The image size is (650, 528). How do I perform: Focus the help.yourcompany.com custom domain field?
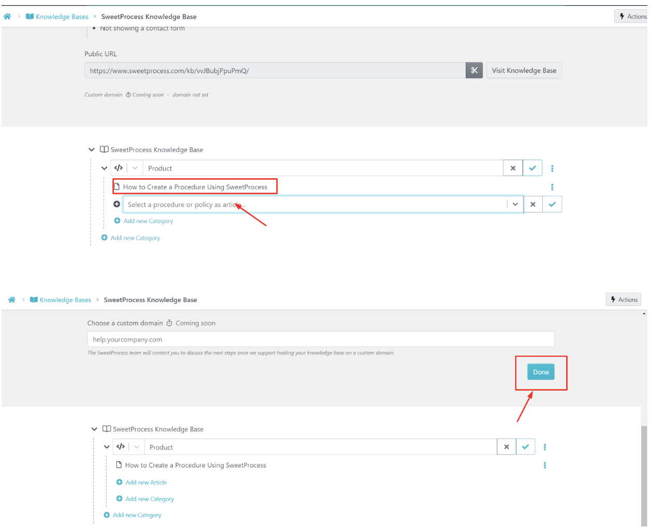[x=320, y=339]
